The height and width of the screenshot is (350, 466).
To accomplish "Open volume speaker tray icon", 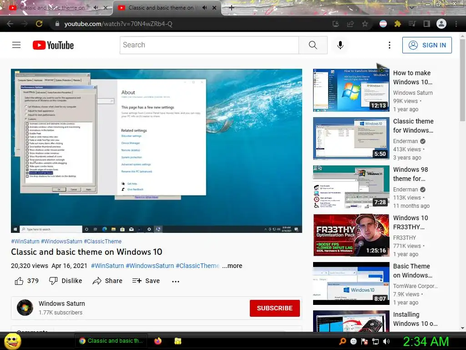I will 386,341.
